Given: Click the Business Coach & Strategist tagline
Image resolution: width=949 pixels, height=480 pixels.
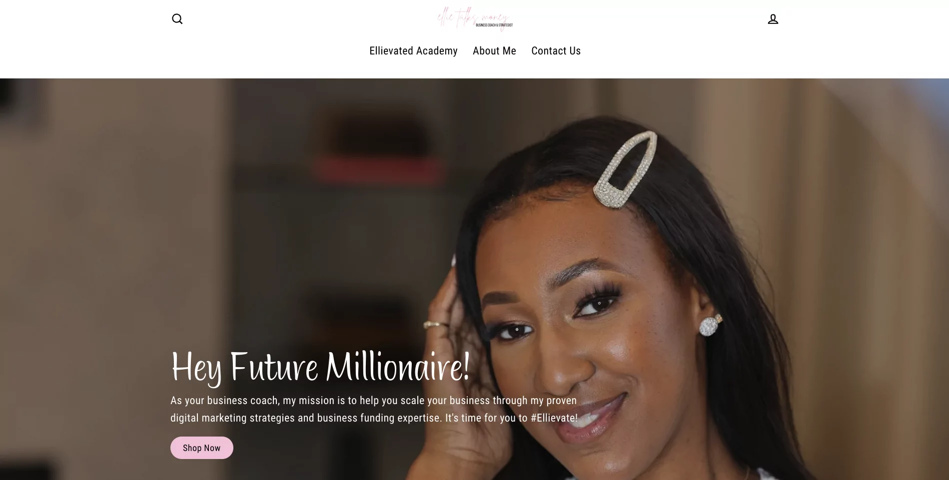Looking at the screenshot, I should 494,25.
